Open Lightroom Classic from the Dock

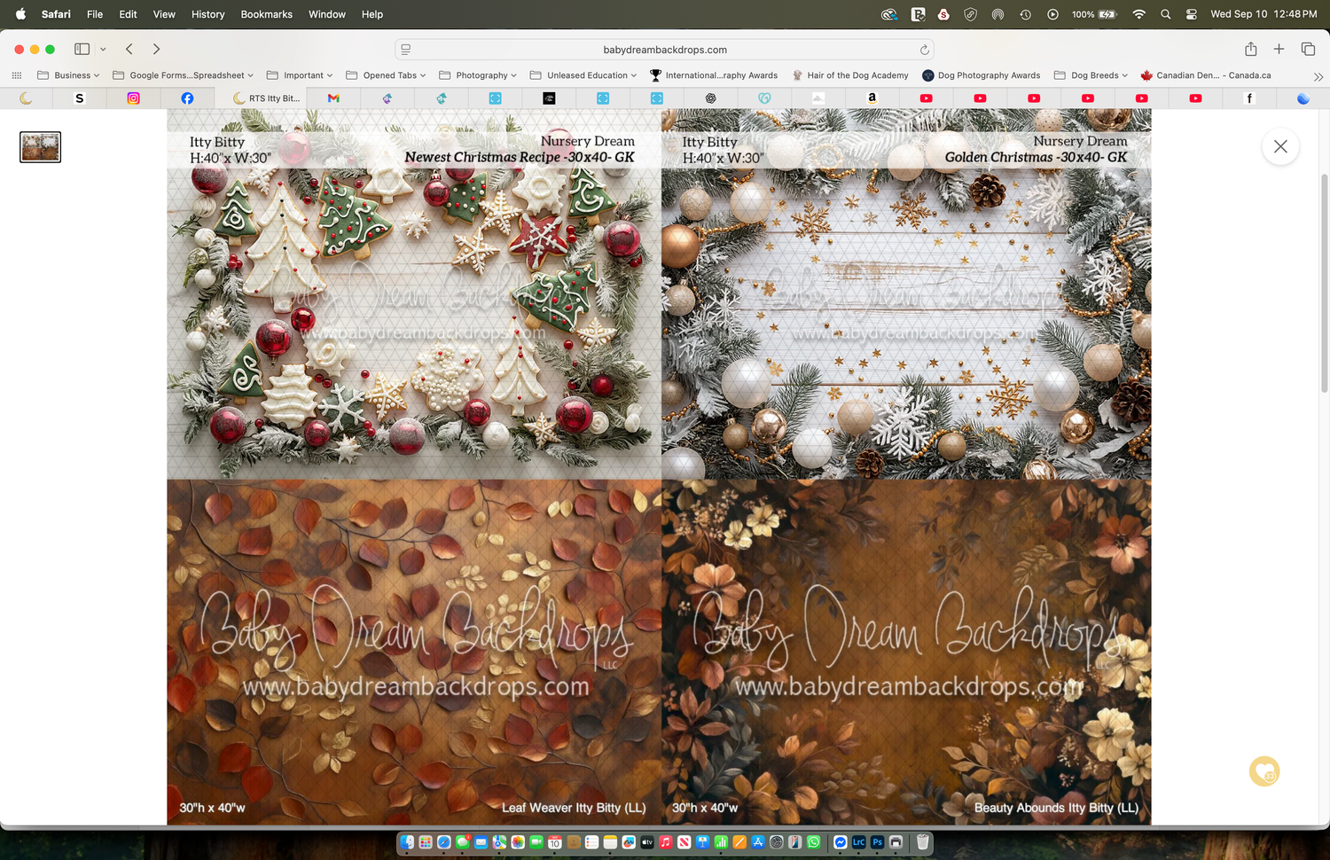coord(858,842)
